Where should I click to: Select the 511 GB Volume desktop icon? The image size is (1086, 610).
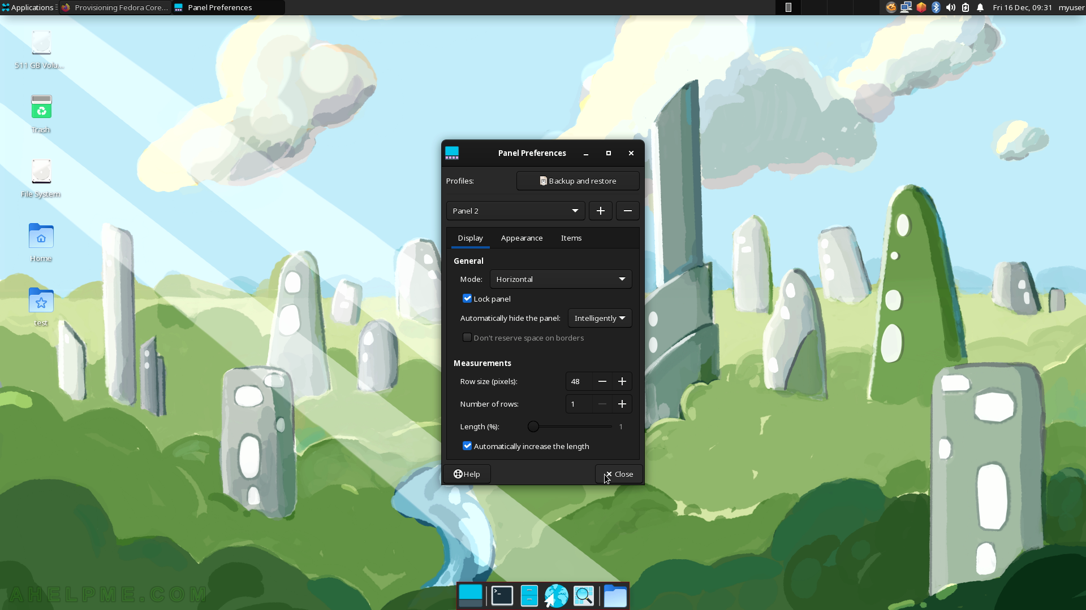[41, 43]
